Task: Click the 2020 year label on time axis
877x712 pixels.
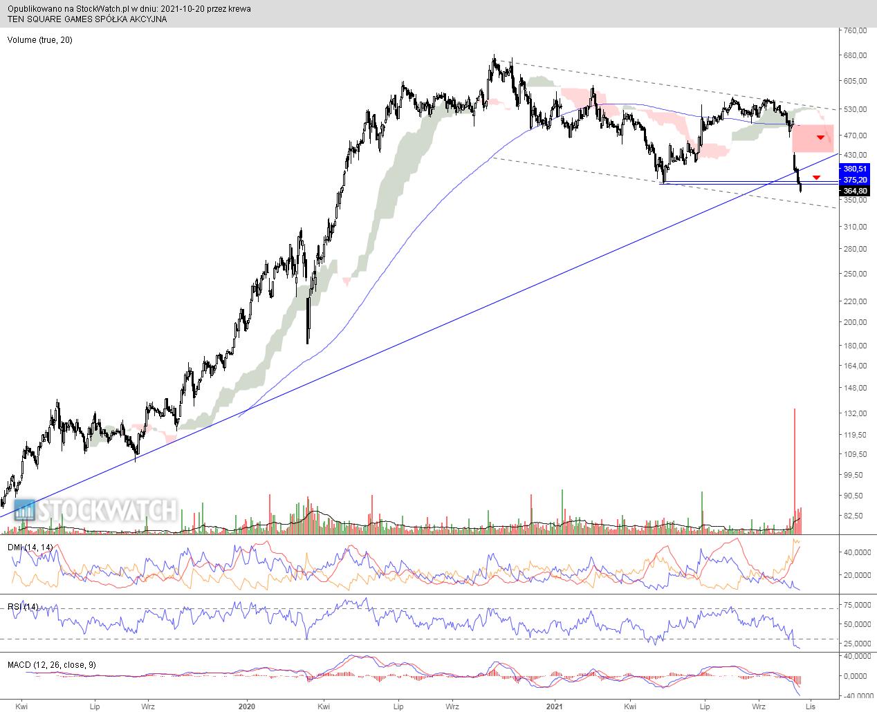Action: coord(247,706)
